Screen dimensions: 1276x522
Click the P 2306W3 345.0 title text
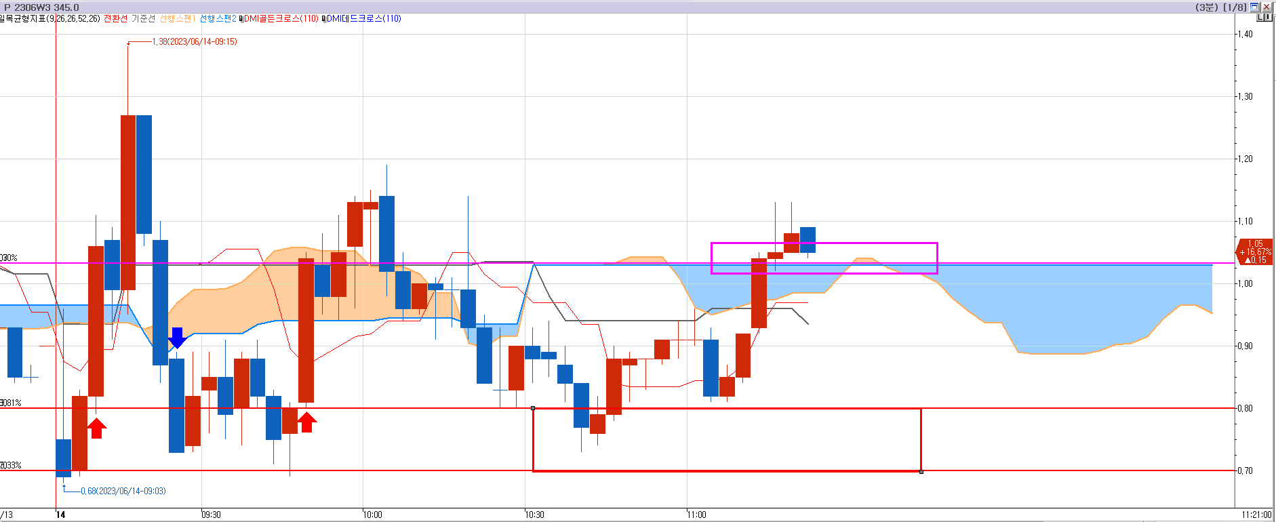41,7
